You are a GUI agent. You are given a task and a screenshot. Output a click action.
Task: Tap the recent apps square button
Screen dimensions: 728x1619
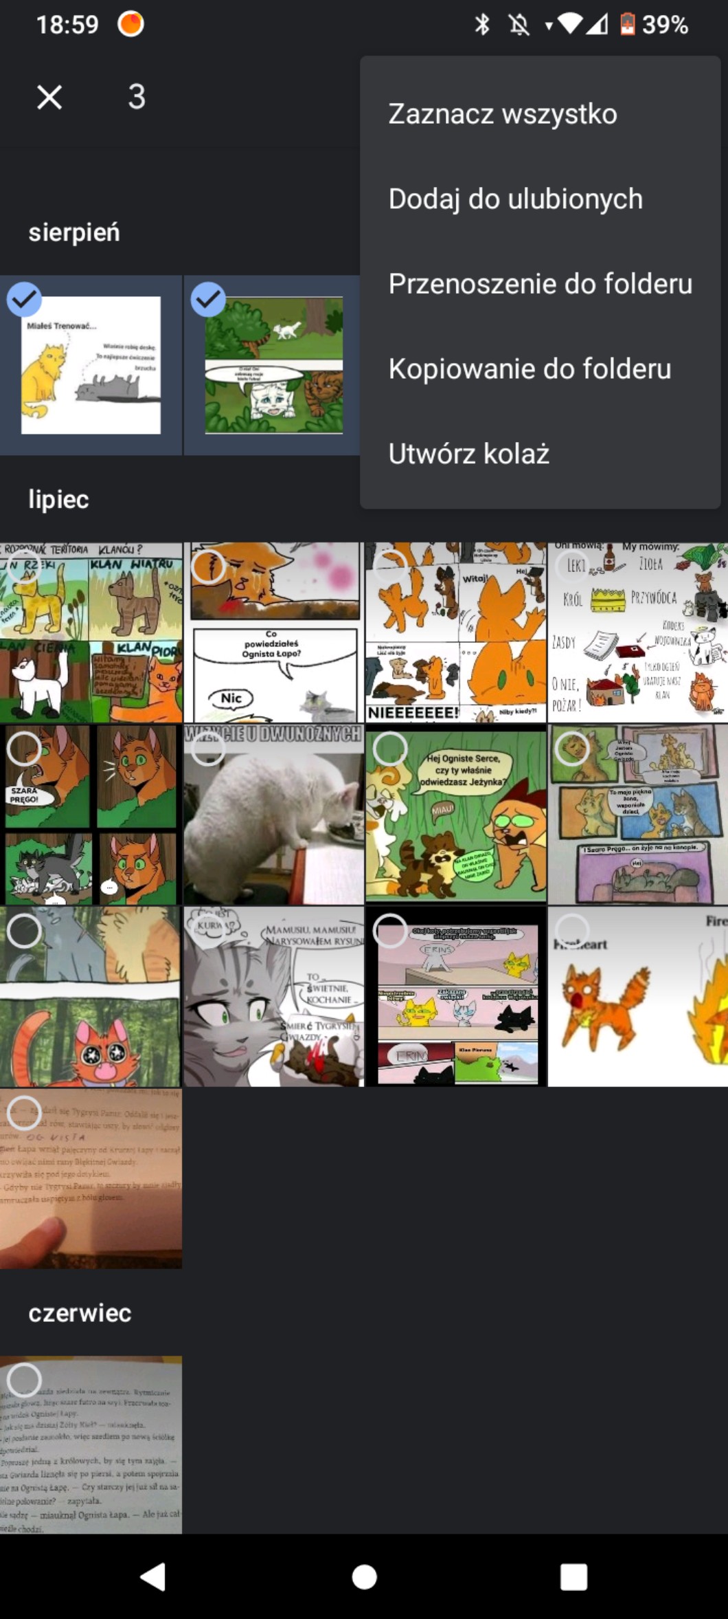pos(573,1576)
